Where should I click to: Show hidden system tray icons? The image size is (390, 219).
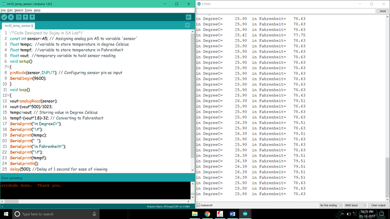point(342,214)
